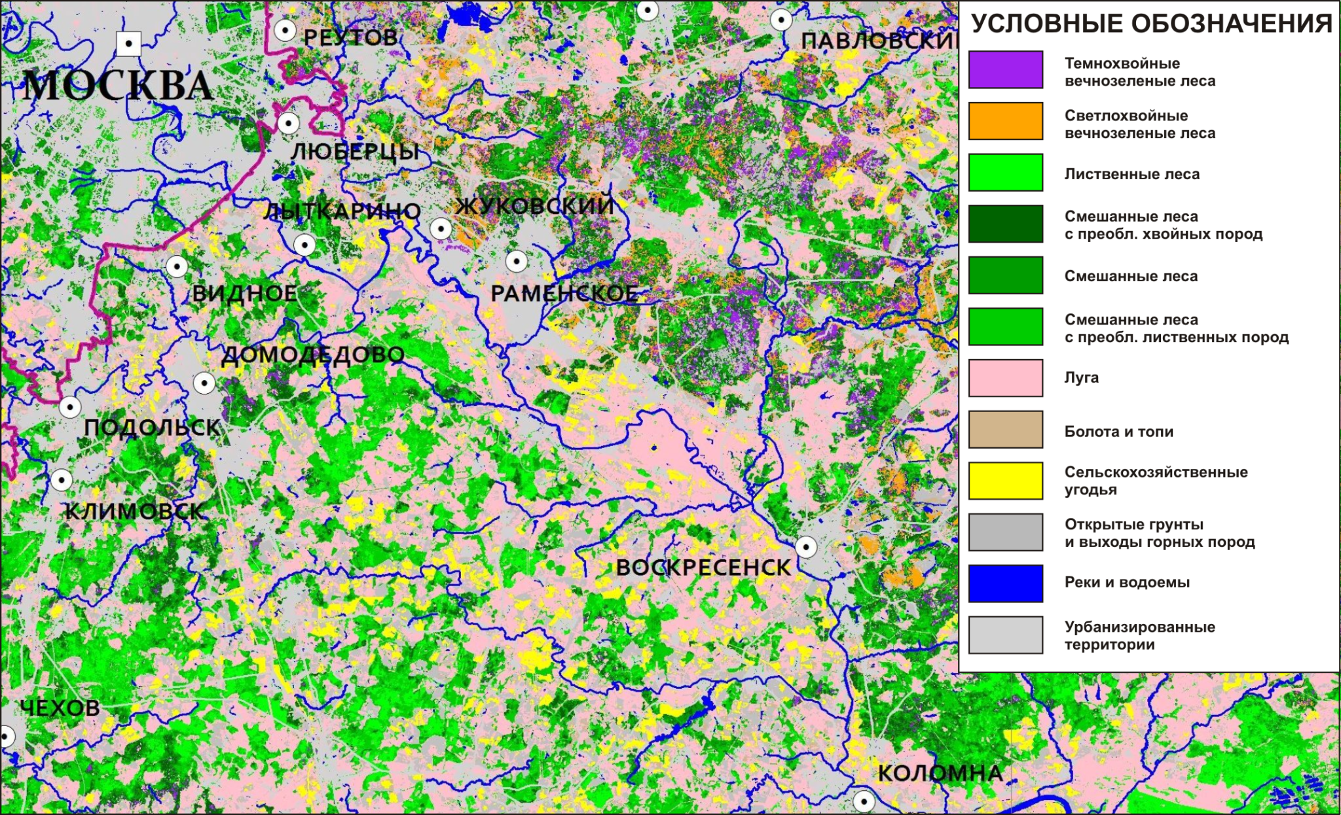Screen dimensions: 1341x815
Task: Click the Открытые грунты legend text
Action: coord(1160,533)
